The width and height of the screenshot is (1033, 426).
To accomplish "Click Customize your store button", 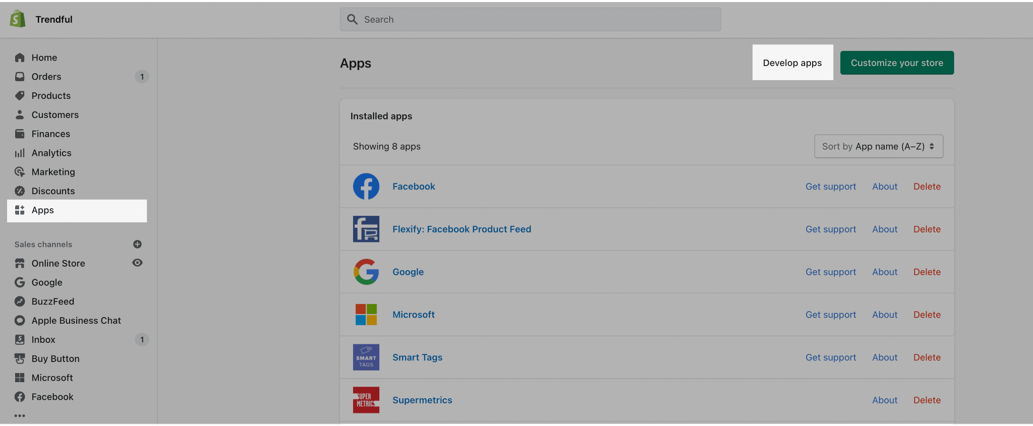I will [897, 63].
